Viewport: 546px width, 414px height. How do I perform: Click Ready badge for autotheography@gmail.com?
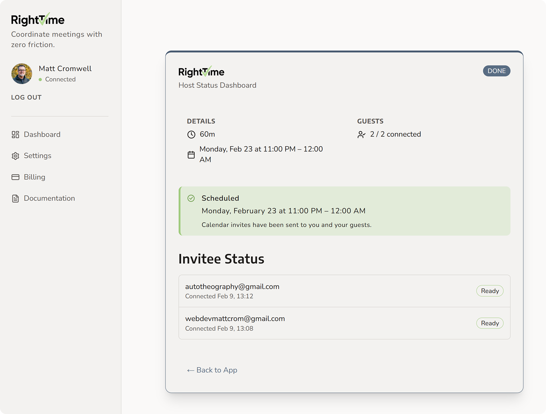(489, 291)
